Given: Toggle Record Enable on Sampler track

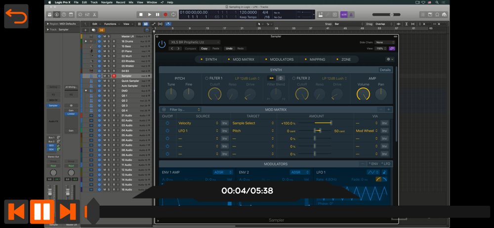Looking at the screenshot, I should tap(114, 76).
